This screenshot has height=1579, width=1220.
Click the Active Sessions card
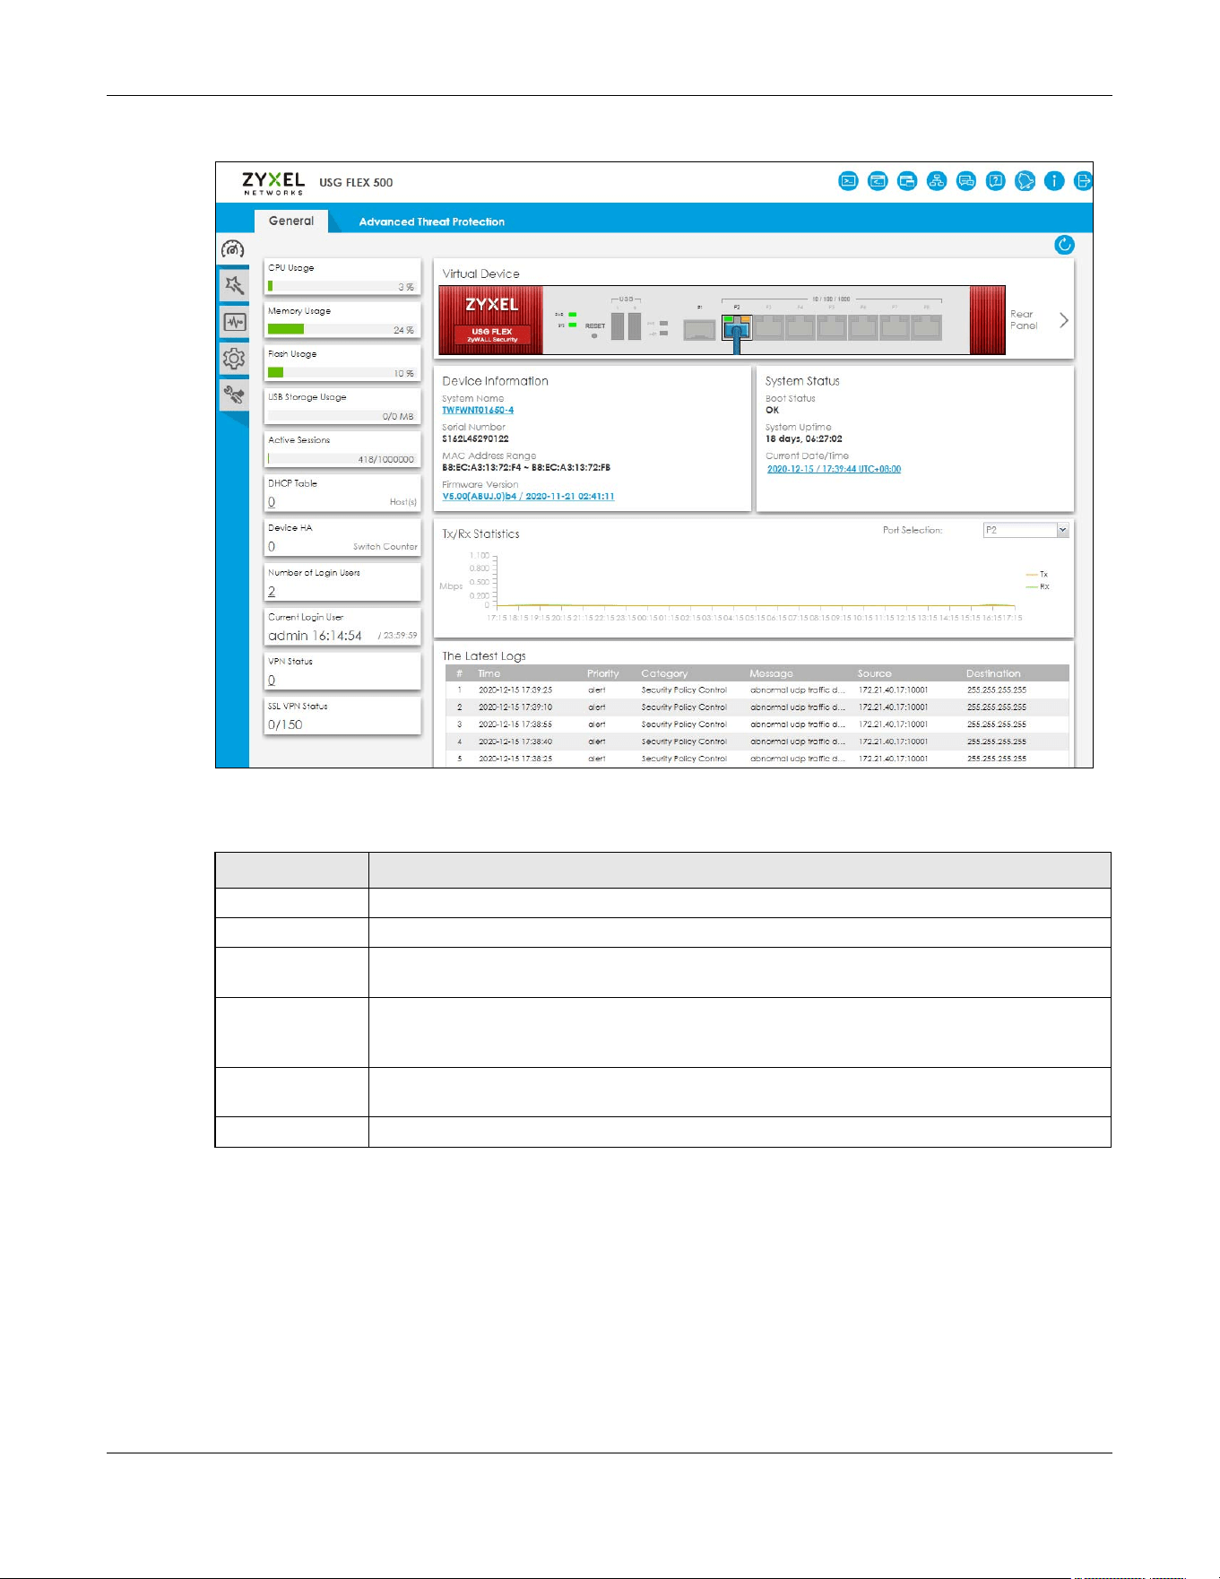tap(342, 449)
